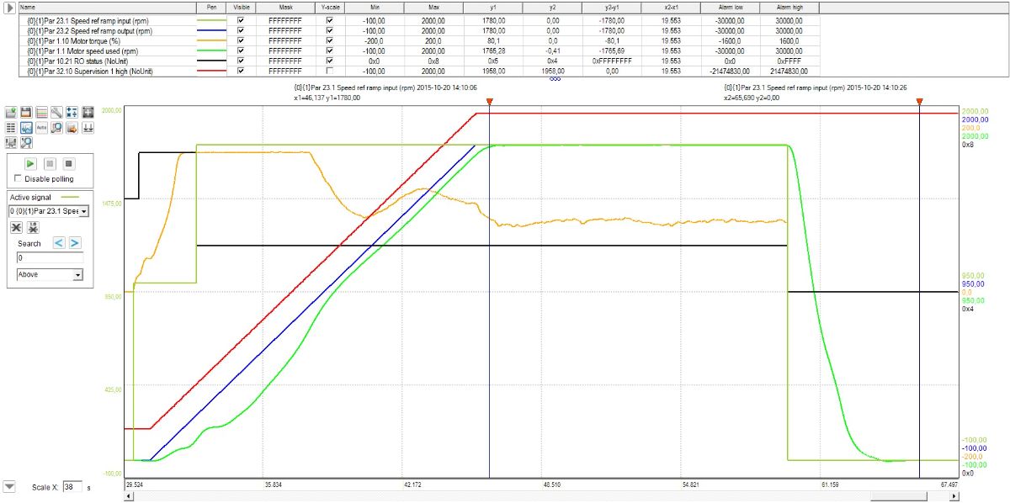Collapse the signal table using top-left arrow
The height and width of the screenshot is (503, 1010).
9,7
